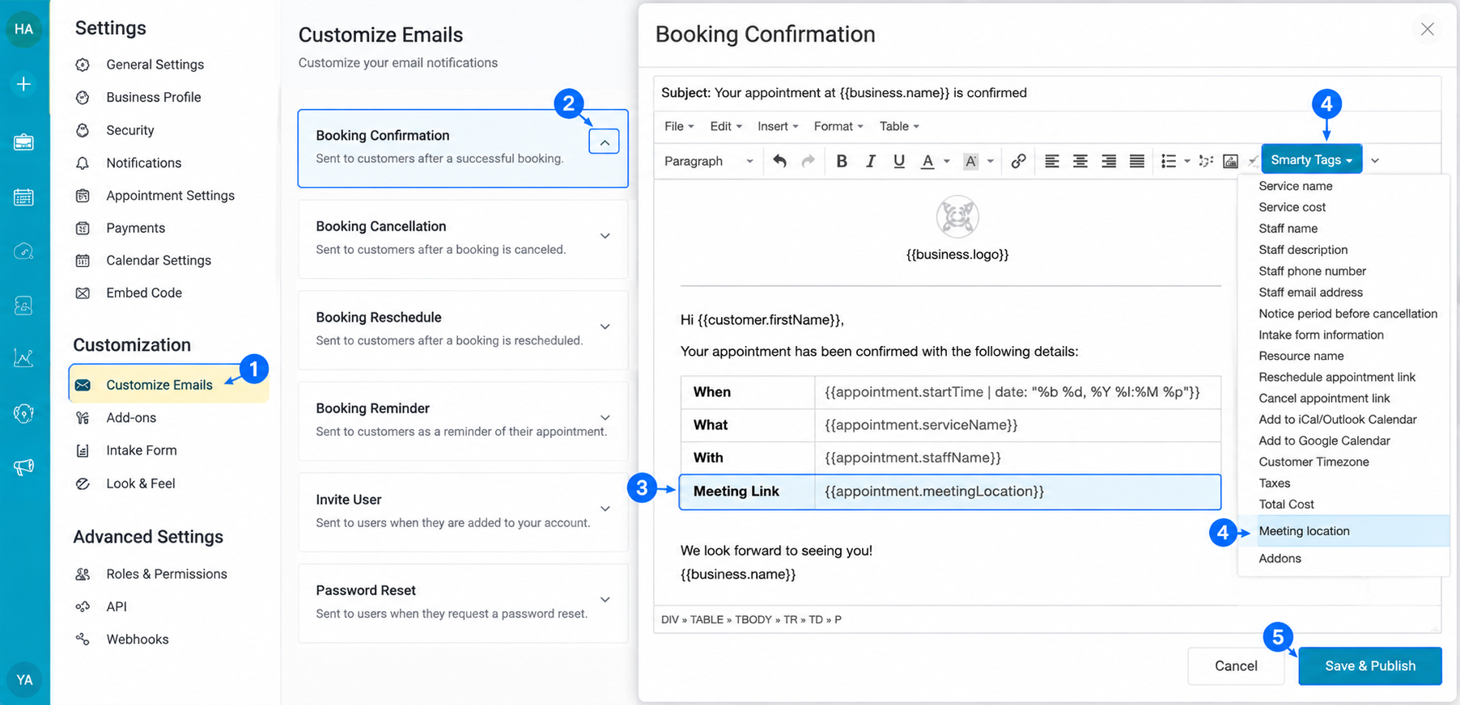Justify the text alignment
Screen dimensions: 1460x705
[x=1137, y=161]
